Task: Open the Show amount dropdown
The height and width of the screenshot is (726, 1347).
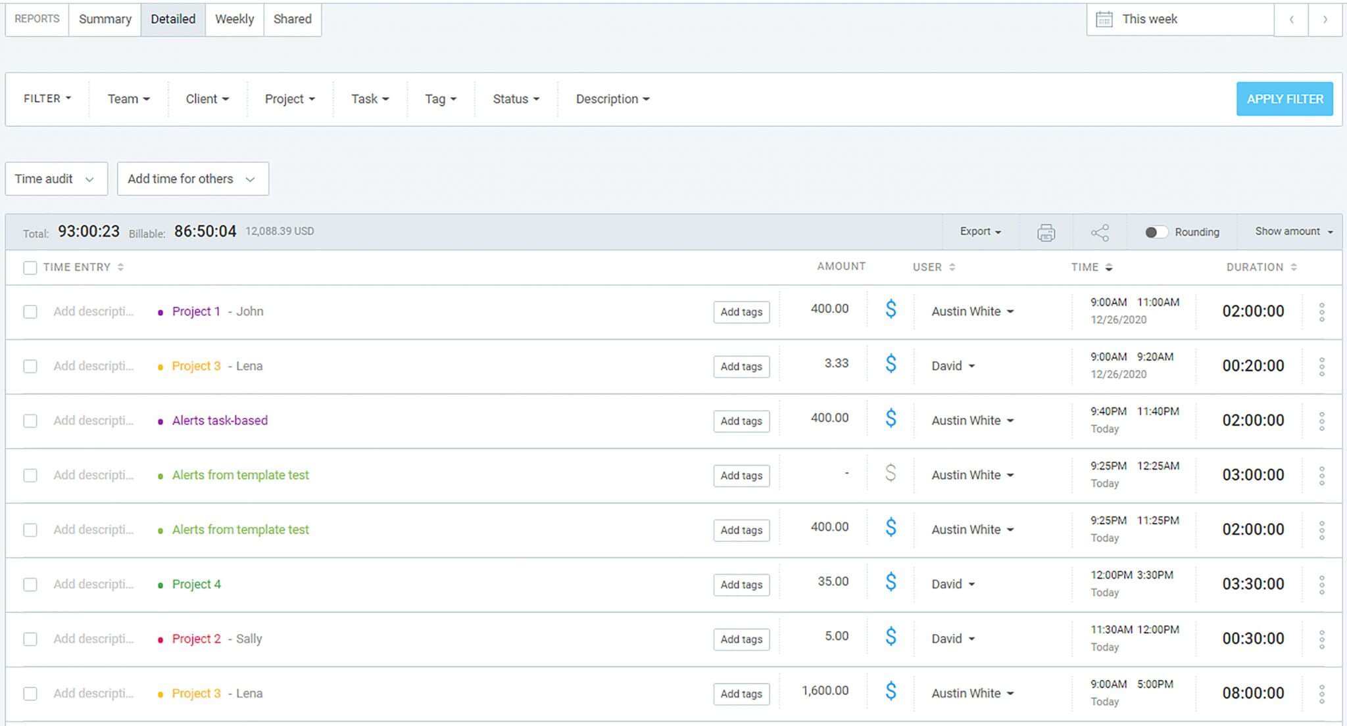Action: click(x=1291, y=231)
